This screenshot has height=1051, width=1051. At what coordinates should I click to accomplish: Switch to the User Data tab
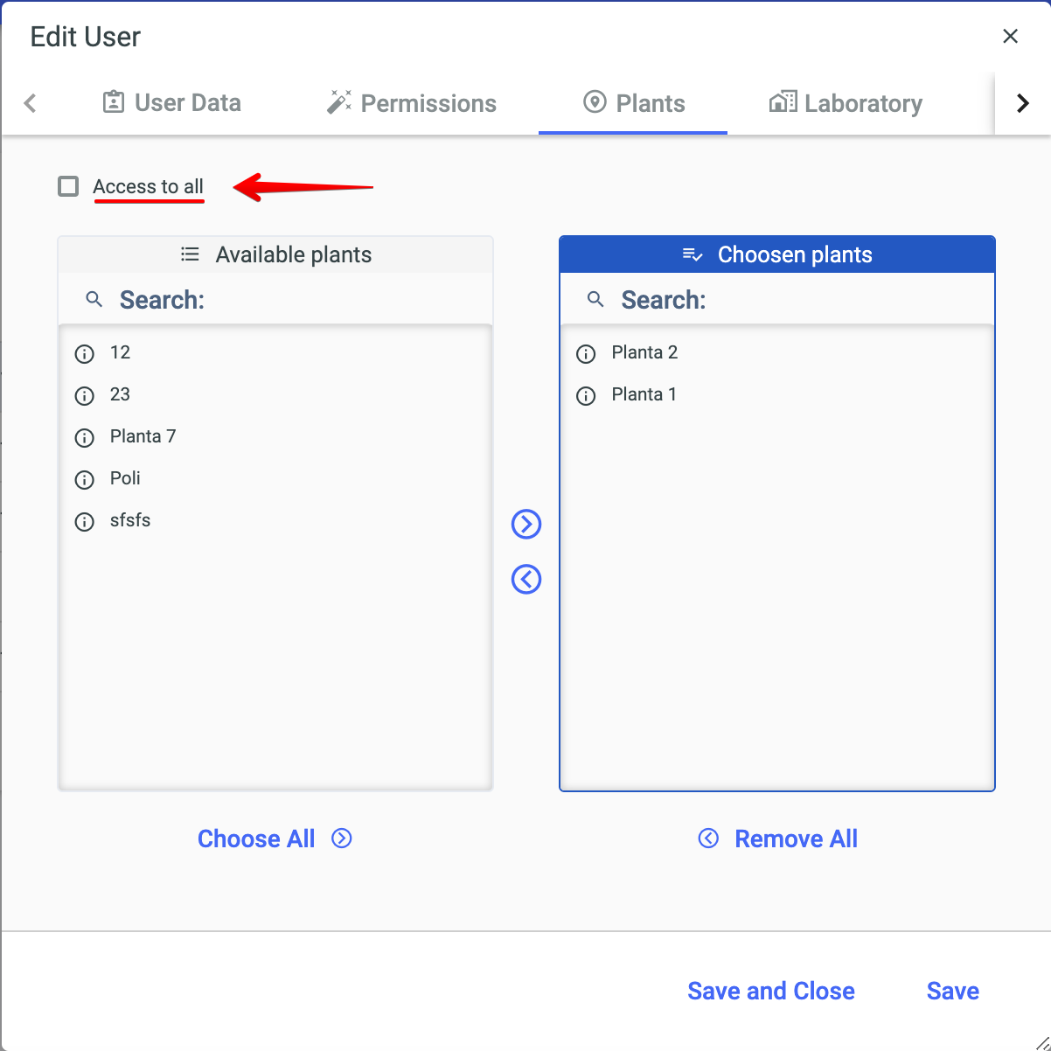[172, 103]
